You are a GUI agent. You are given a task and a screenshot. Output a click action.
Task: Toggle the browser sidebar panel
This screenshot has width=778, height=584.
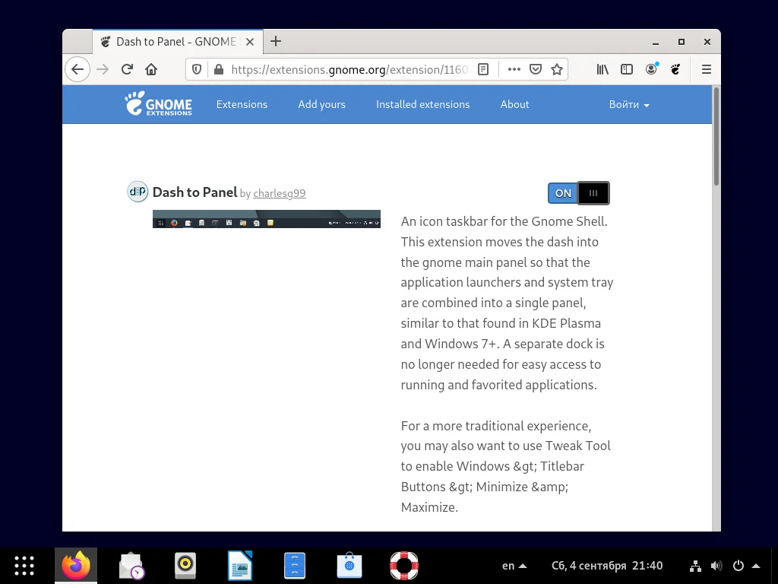[x=627, y=69]
